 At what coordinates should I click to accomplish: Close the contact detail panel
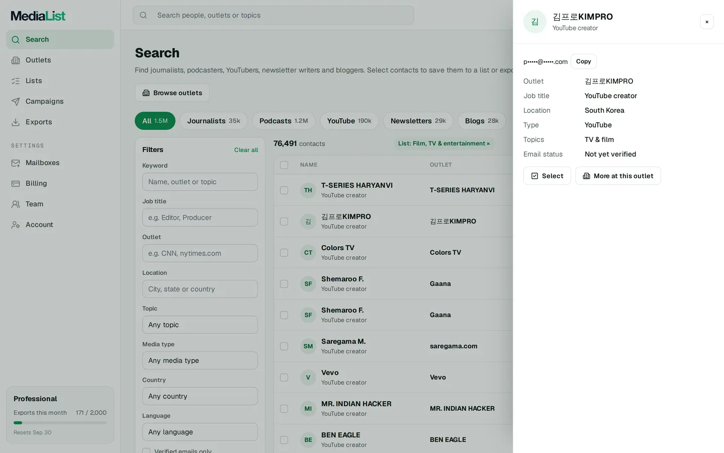coord(707,22)
